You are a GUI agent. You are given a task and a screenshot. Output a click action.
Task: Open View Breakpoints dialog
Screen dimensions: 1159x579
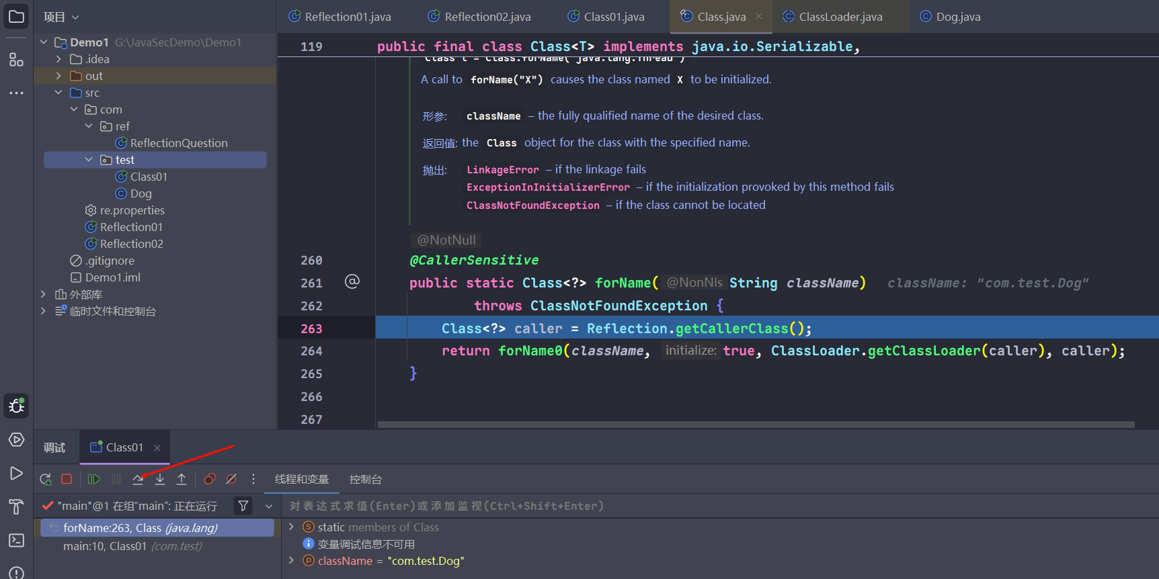[210, 479]
